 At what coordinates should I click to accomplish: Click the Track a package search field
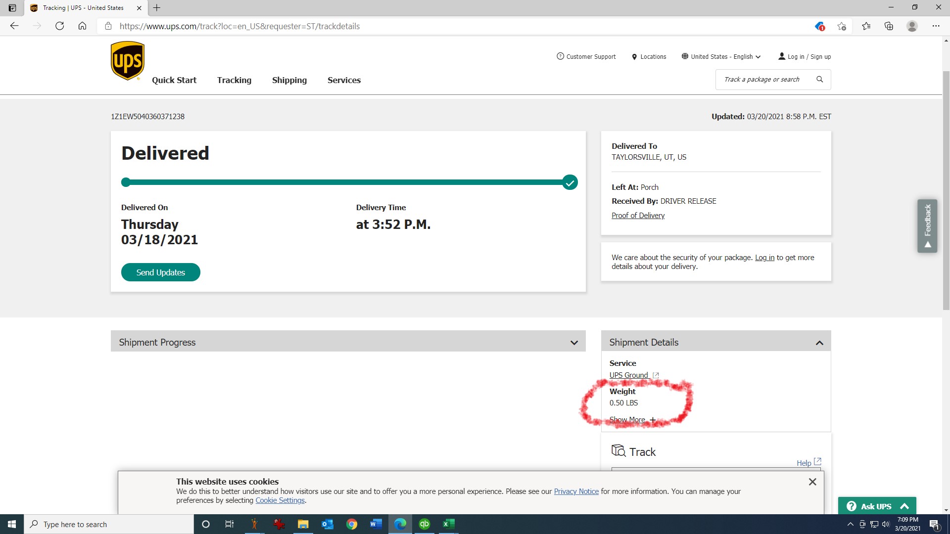pos(762,79)
